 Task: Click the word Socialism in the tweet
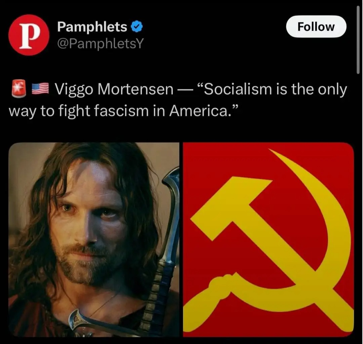coord(235,89)
